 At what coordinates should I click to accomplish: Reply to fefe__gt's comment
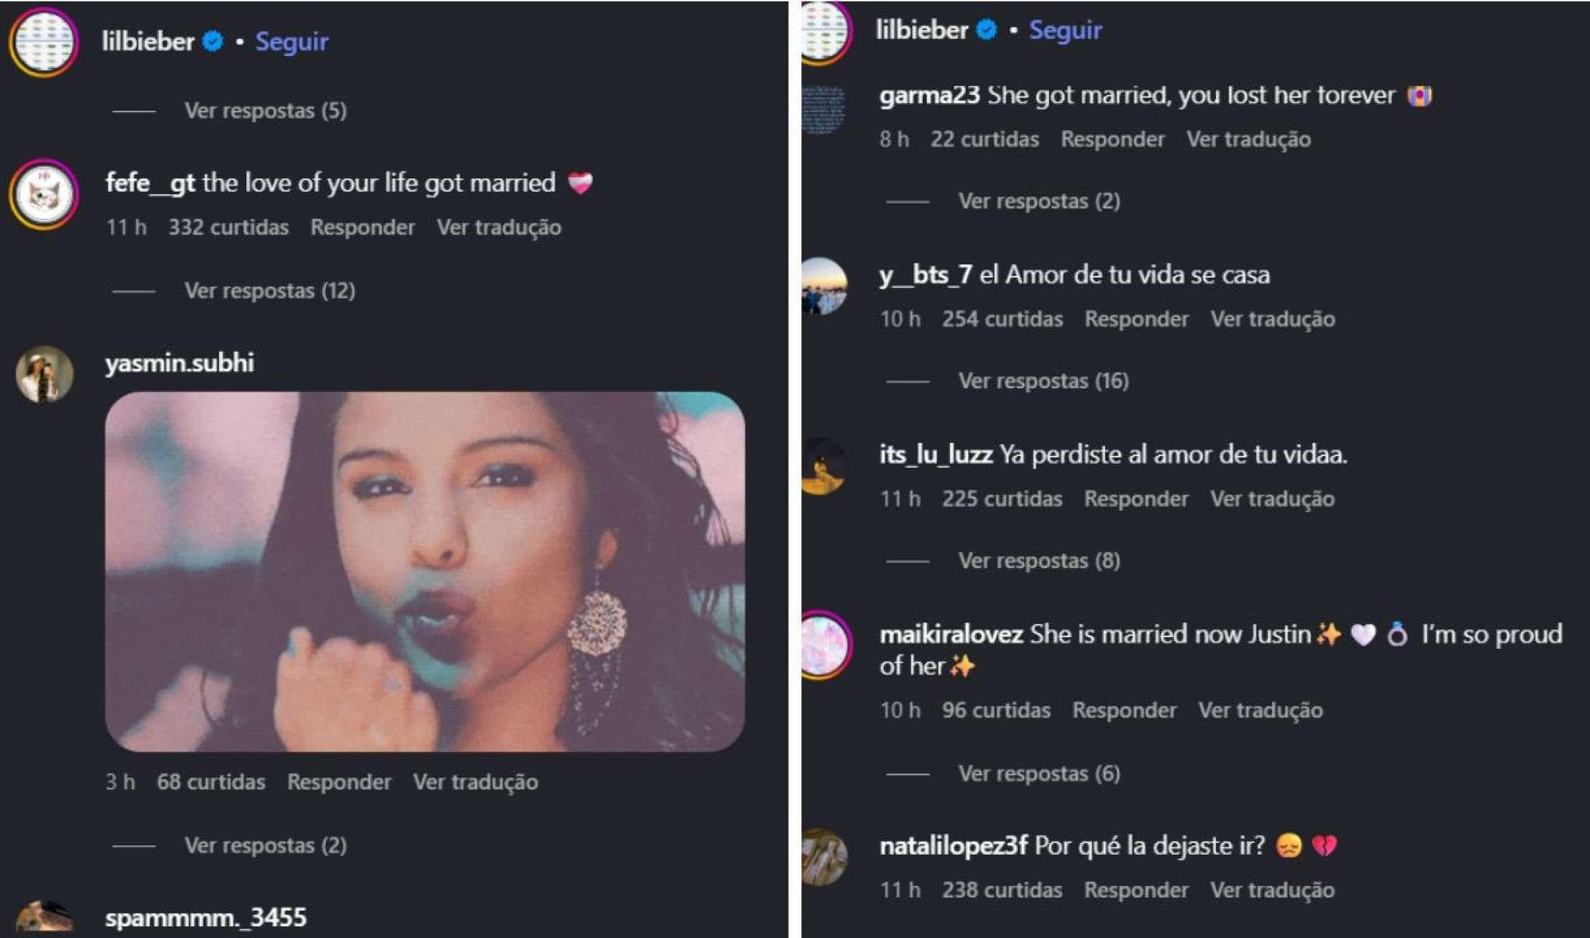point(362,228)
